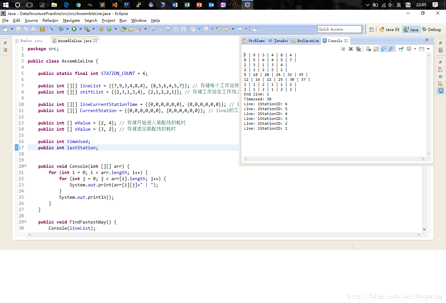This screenshot has height=303, width=446.
Task: Collapse FindFastestWay method at line 29
Action: click(25, 222)
